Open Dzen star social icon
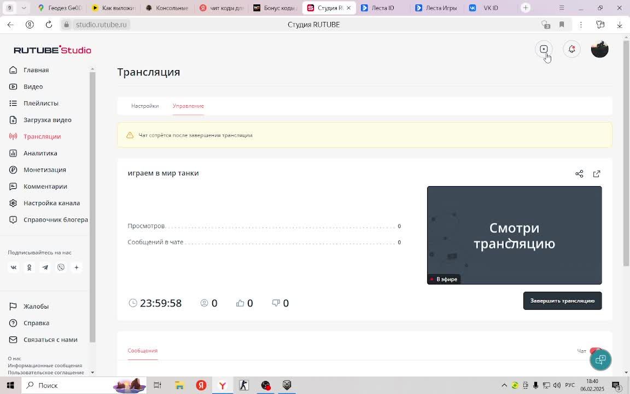This screenshot has width=630, height=394. coord(77,268)
